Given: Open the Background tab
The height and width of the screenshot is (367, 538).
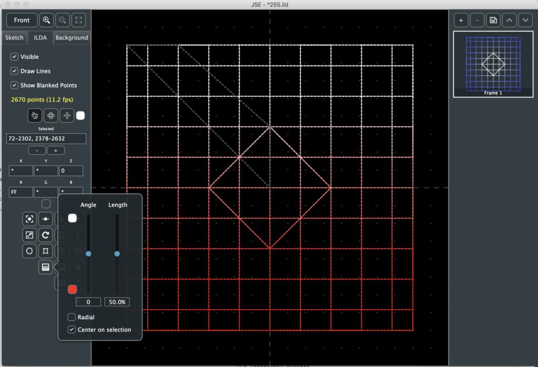Looking at the screenshot, I should 71,38.
